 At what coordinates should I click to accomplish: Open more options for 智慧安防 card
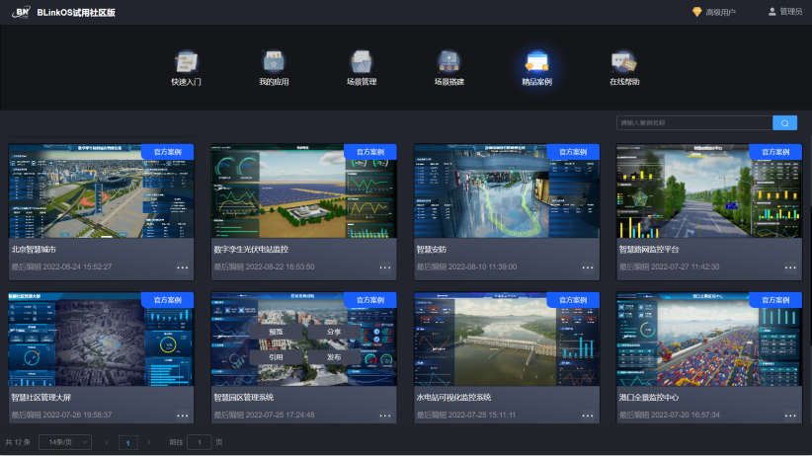coord(588,267)
